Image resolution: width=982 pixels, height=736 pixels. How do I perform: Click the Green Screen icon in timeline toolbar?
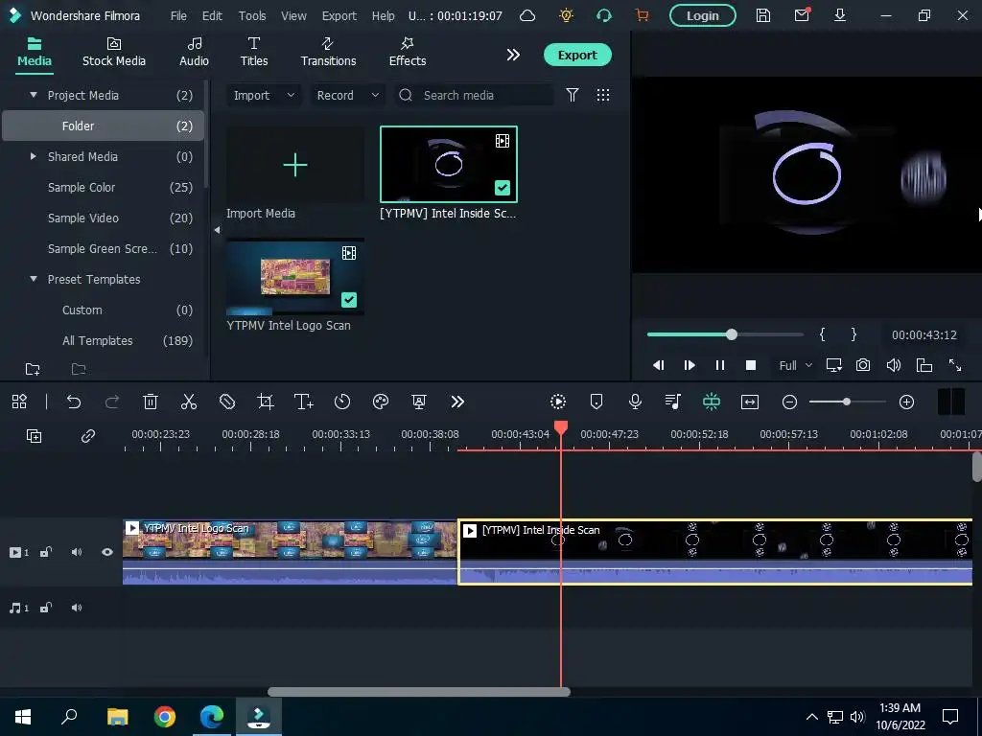(x=419, y=402)
